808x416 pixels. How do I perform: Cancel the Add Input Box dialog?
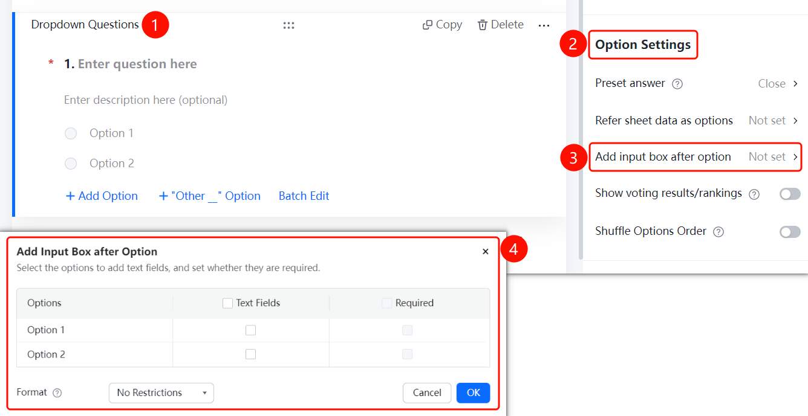point(427,392)
